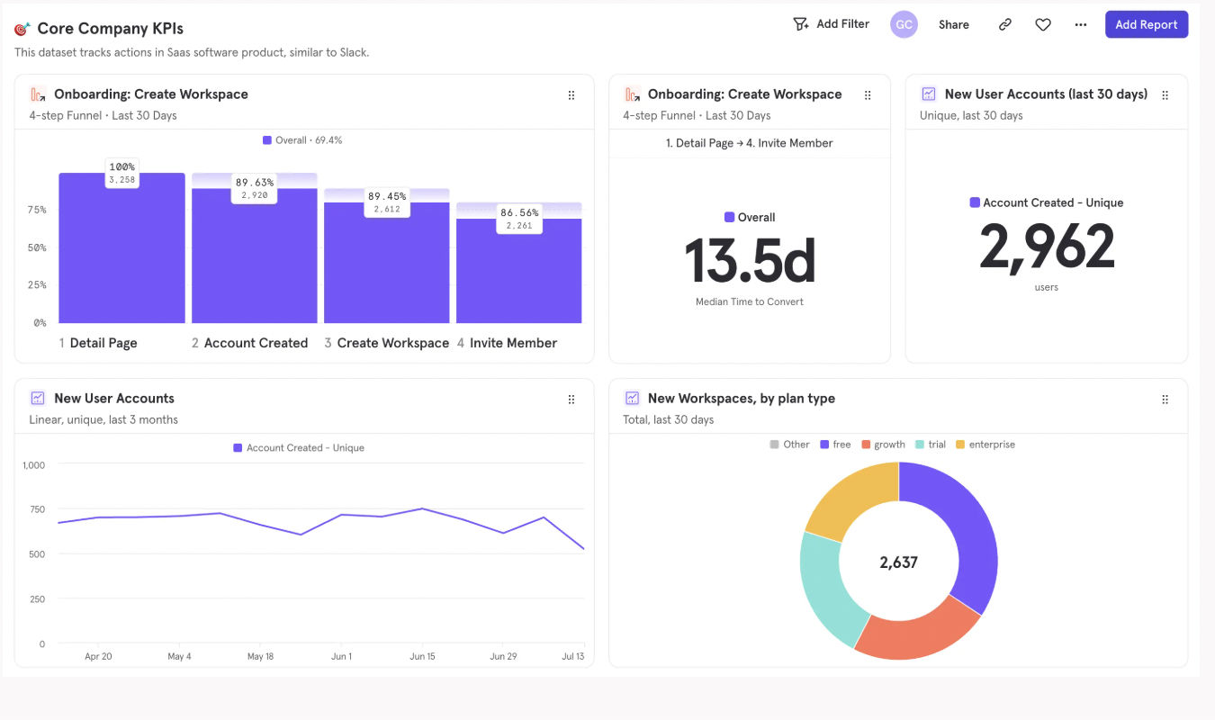This screenshot has width=1215, height=720.
Task: Click the Add Report button
Action: point(1146,24)
